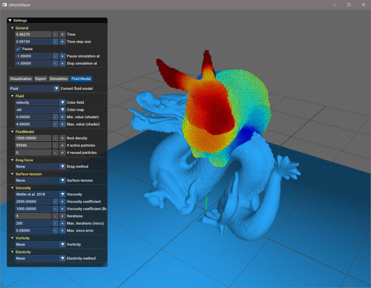
Task: Open the Viscosity method dropdown
Action: 37,195
